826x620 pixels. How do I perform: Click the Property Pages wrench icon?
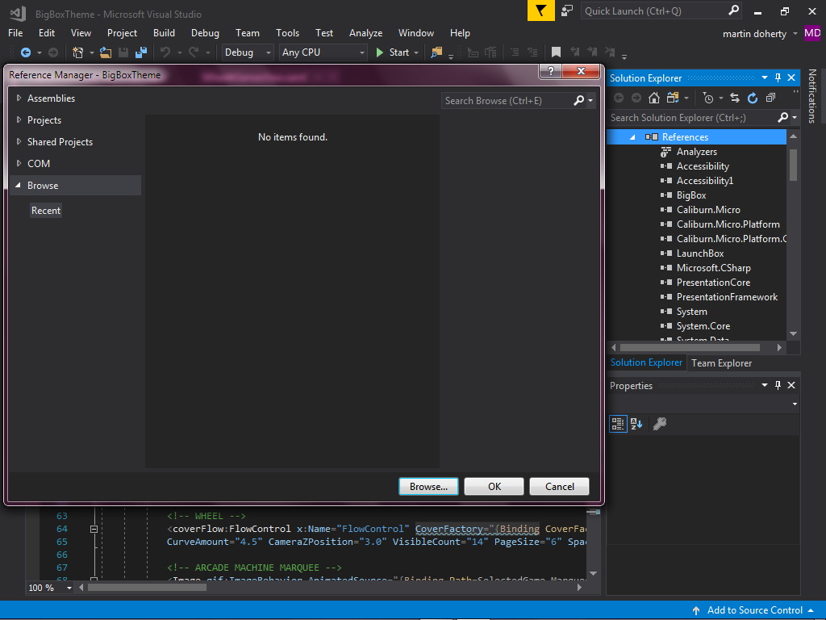660,424
